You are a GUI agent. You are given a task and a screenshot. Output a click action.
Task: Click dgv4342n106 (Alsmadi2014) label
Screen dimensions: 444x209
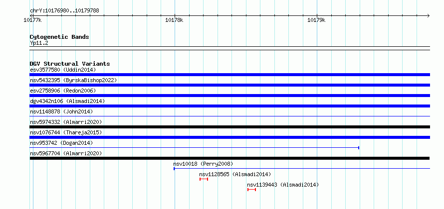pos(67,101)
